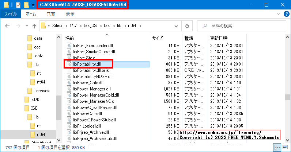Switch to large icons view layout

coord(285,147)
